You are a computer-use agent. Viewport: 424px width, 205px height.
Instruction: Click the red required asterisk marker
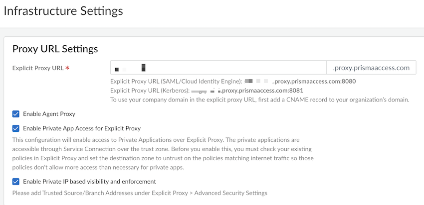click(67, 68)
